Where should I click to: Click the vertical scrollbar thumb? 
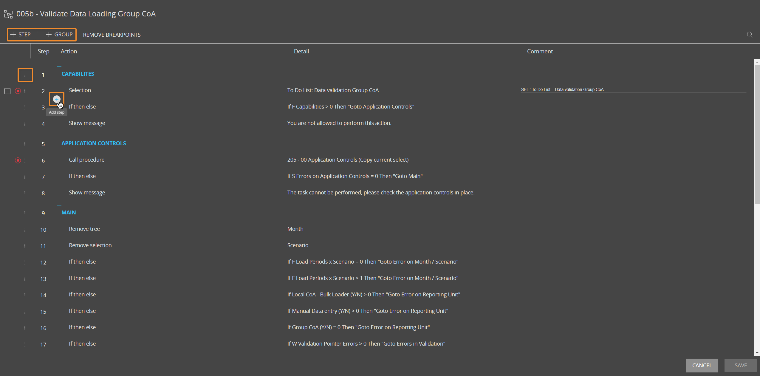click(757, 134)
